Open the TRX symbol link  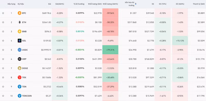click(24, 77)
